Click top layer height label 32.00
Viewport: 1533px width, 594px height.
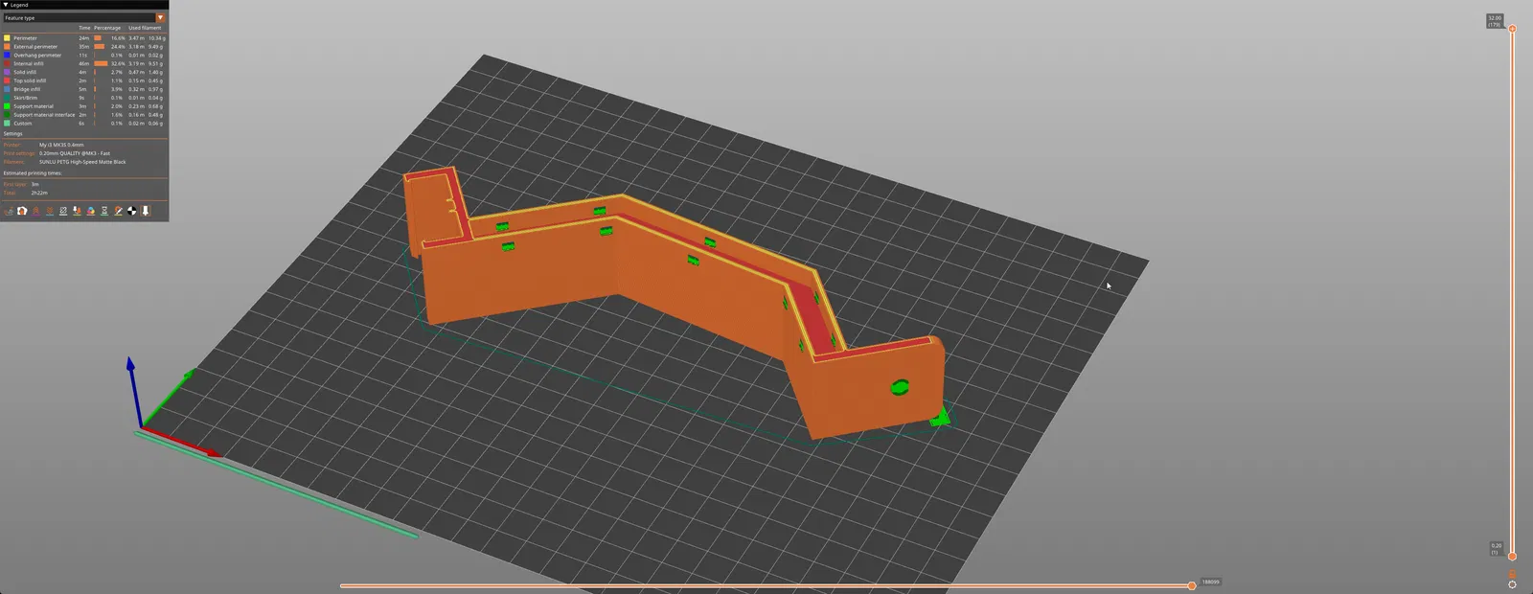(x=1495, y=20)
